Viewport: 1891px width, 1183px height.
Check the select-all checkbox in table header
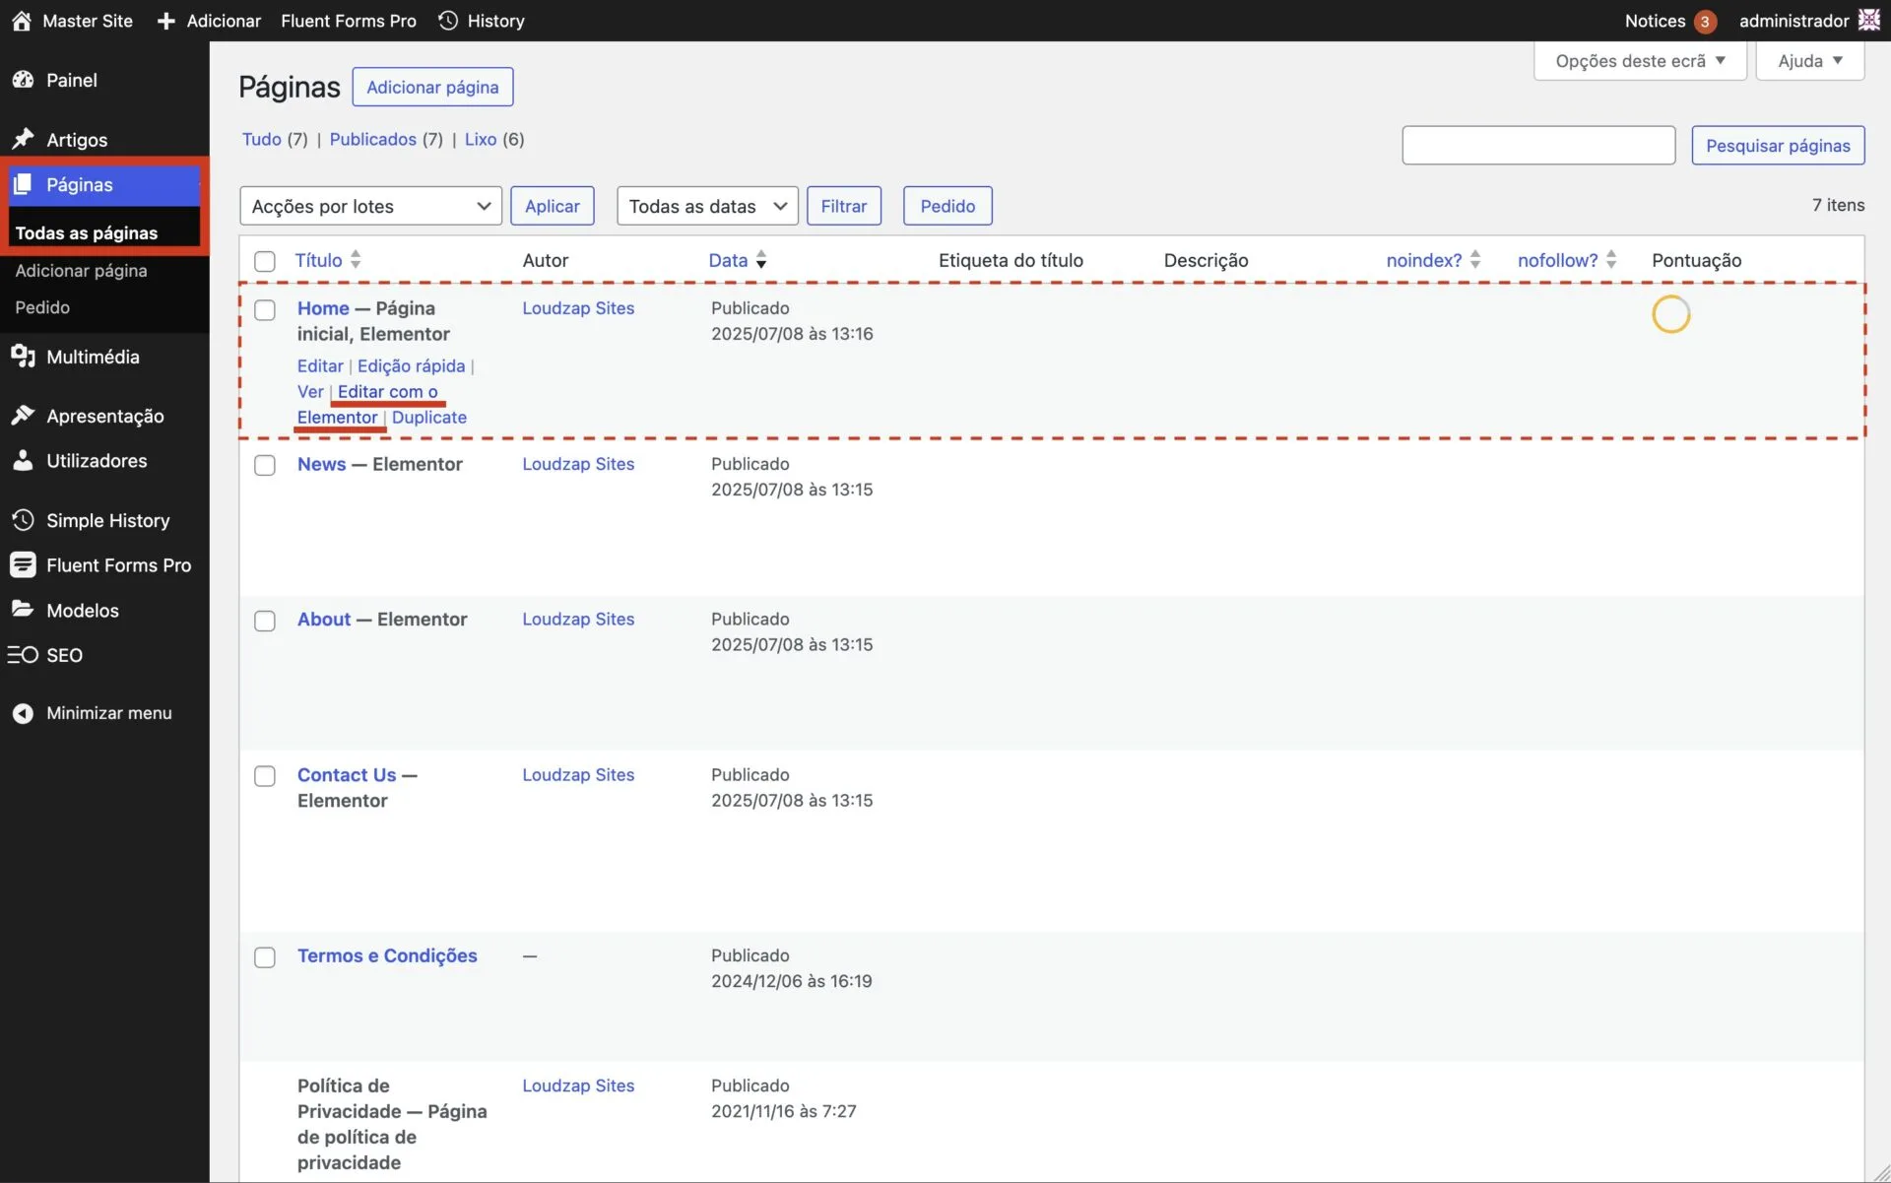pos(265,261)
